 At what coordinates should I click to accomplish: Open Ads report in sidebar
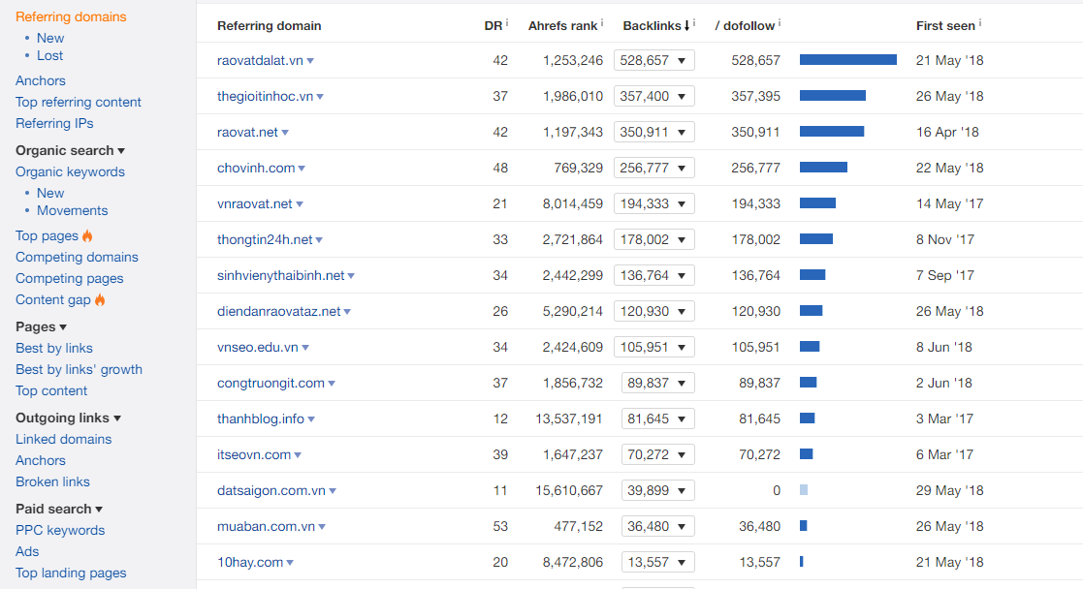pos(27,552)
